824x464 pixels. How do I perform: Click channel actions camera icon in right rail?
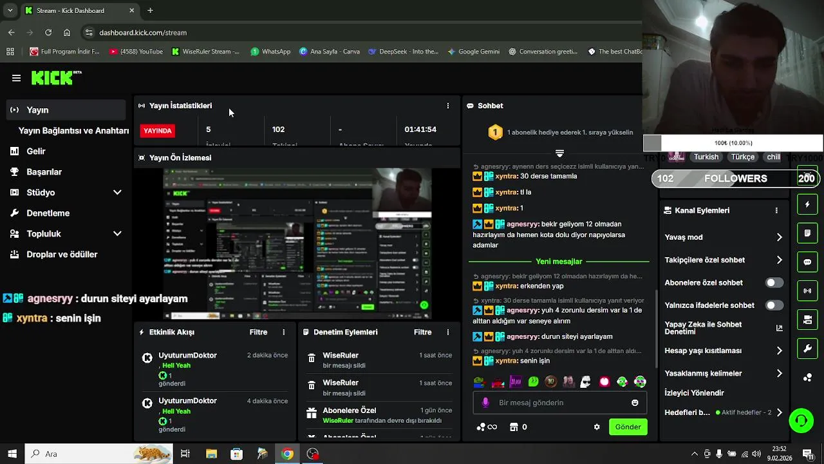click(x=807, y=320)
